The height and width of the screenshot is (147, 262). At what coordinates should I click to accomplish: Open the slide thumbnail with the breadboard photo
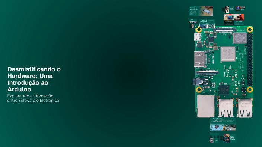point(201,11)
